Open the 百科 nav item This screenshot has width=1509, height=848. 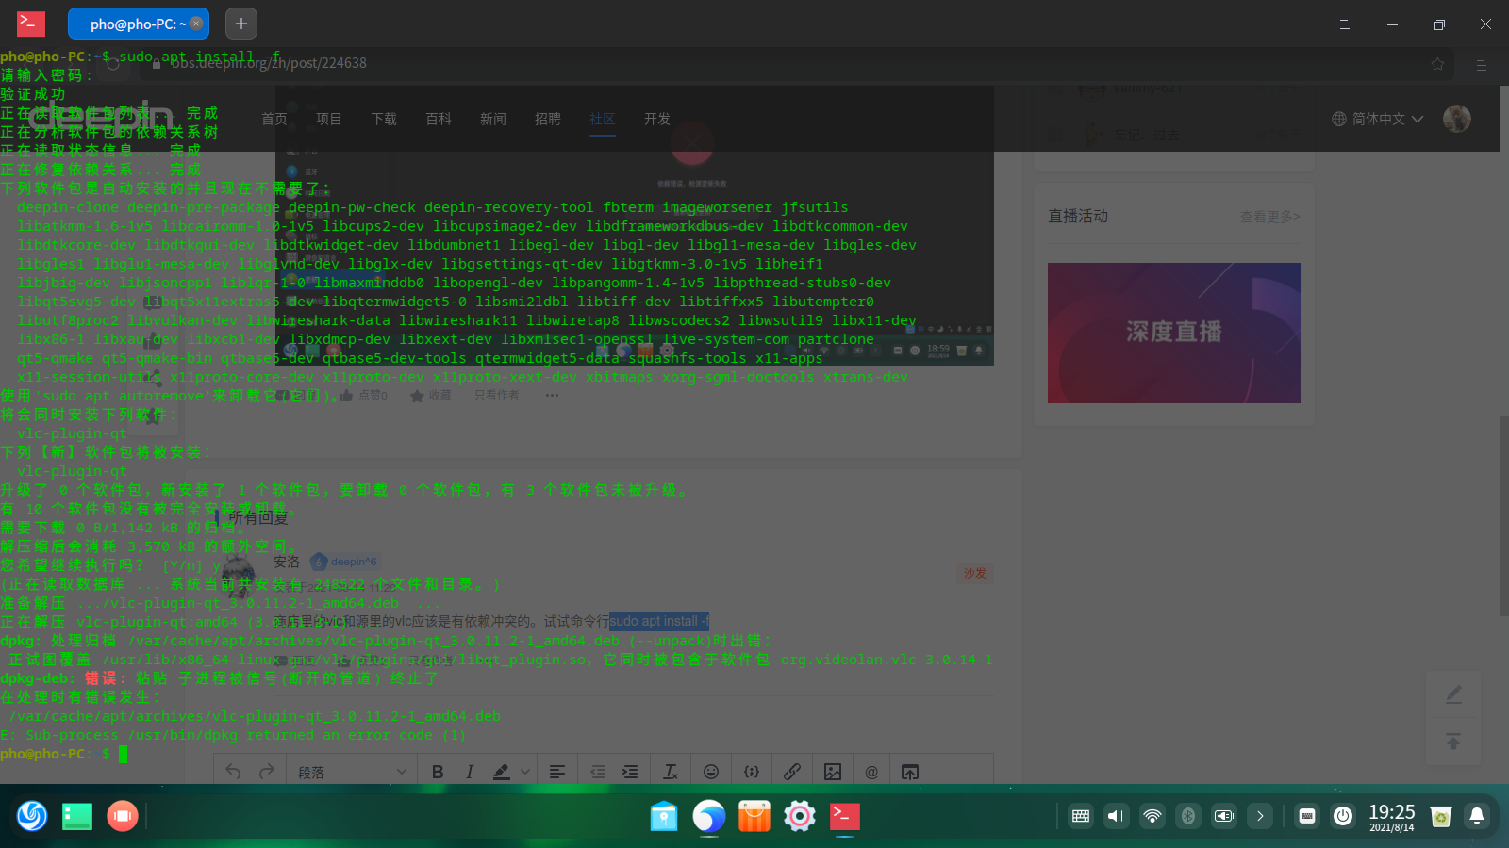[439, 119]
